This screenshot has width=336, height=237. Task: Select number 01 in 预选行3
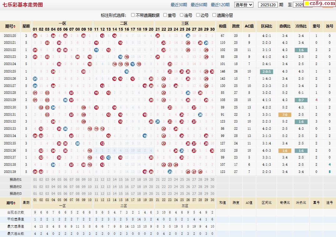coord(35,194)
